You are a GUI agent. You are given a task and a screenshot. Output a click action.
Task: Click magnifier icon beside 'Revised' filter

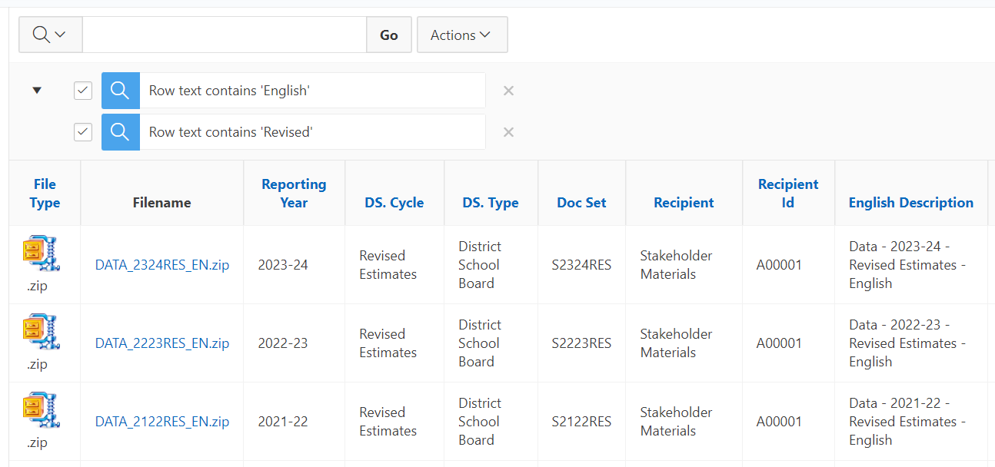pos(120,132)
